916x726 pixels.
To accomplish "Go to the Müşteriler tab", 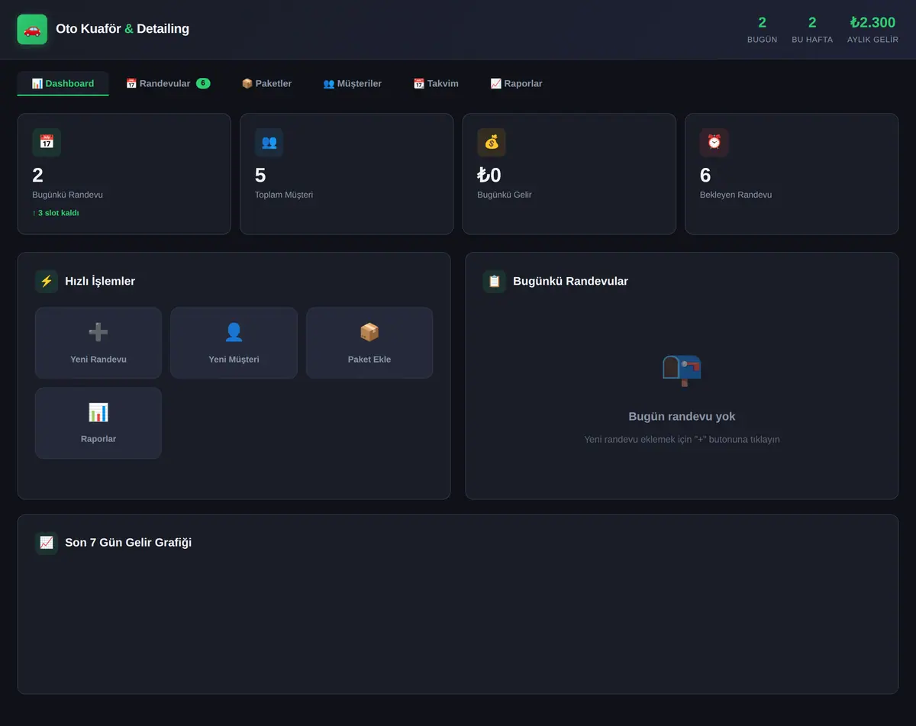I will (352, 83).
